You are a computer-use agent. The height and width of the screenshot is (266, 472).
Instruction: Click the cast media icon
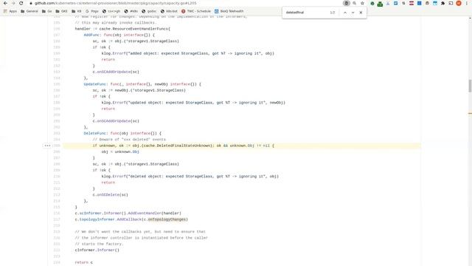(451, 3)
